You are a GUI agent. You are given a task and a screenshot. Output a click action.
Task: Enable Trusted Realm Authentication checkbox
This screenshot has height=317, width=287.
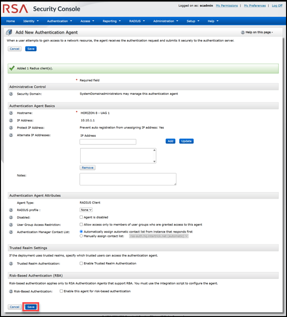82,264
